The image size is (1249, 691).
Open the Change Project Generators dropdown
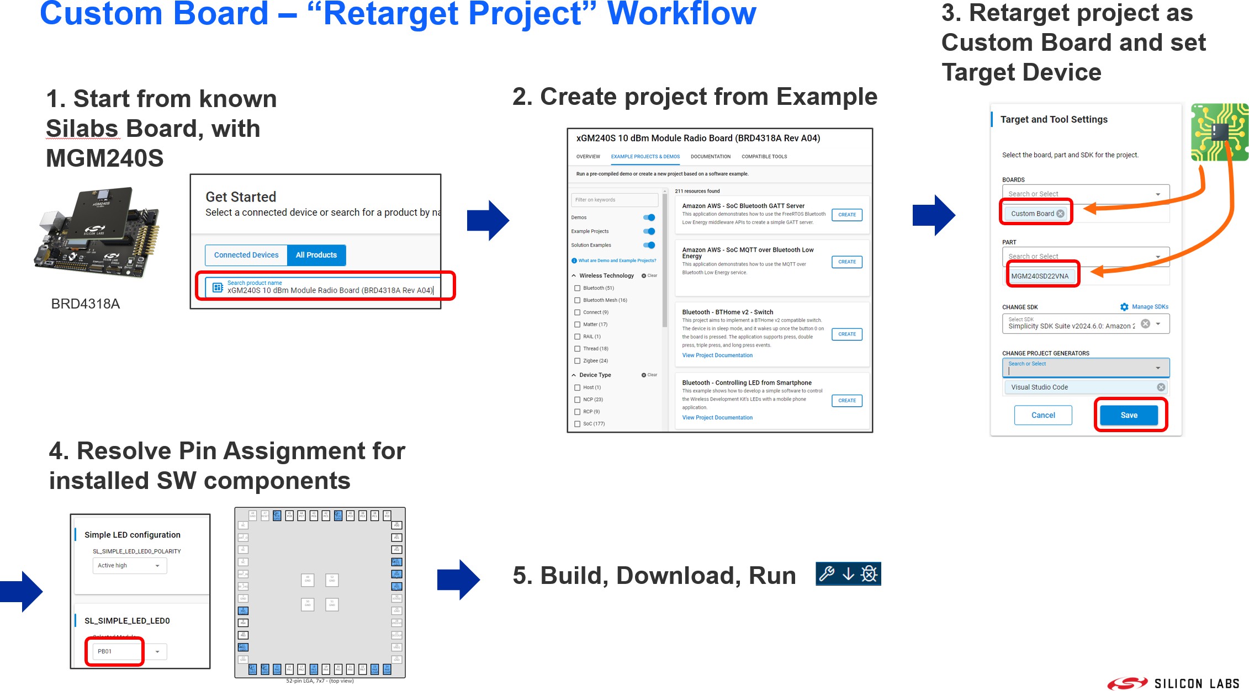[x=1086, y=368]
